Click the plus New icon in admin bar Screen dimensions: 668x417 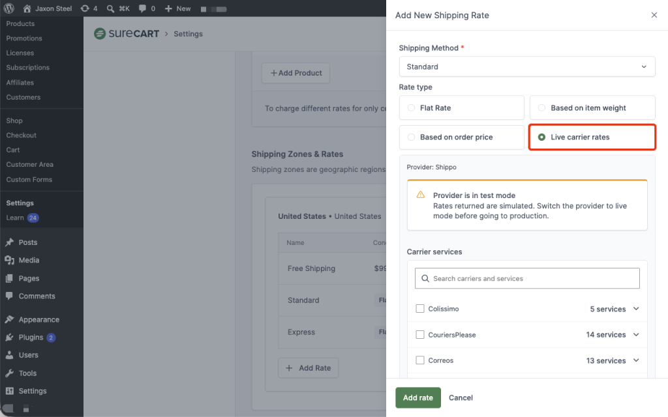coord(168,8)
